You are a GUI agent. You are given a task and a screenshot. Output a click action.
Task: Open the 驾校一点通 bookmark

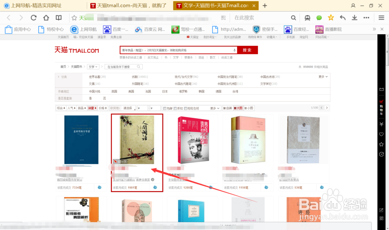[188, 29]
